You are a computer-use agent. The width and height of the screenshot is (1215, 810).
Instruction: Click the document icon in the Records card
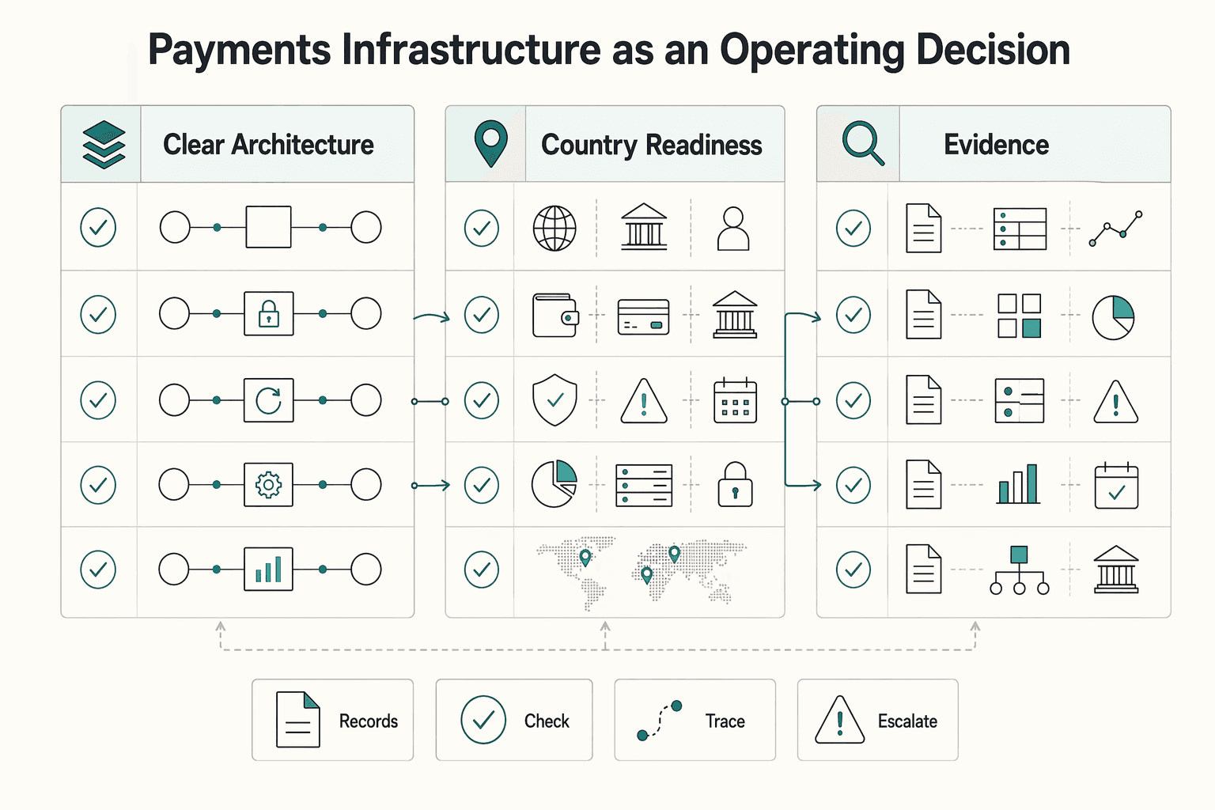pos(297,720)
